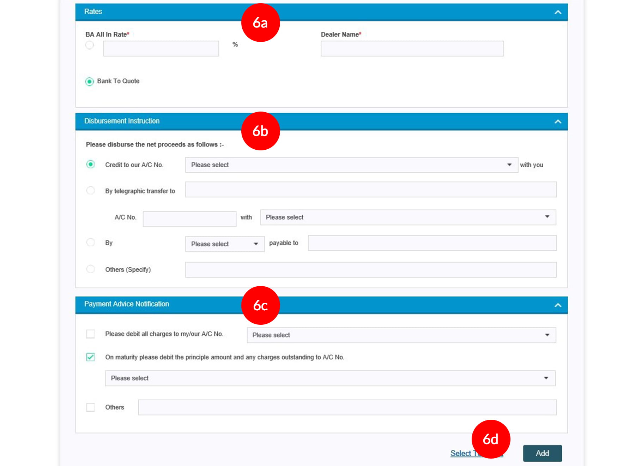Select the Bank To Quote option

pos(90,82)
